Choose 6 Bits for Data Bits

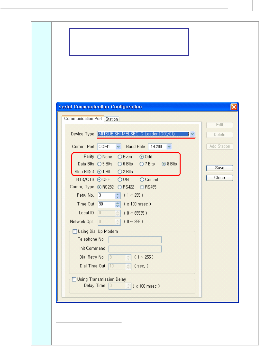tap(120, 164)
